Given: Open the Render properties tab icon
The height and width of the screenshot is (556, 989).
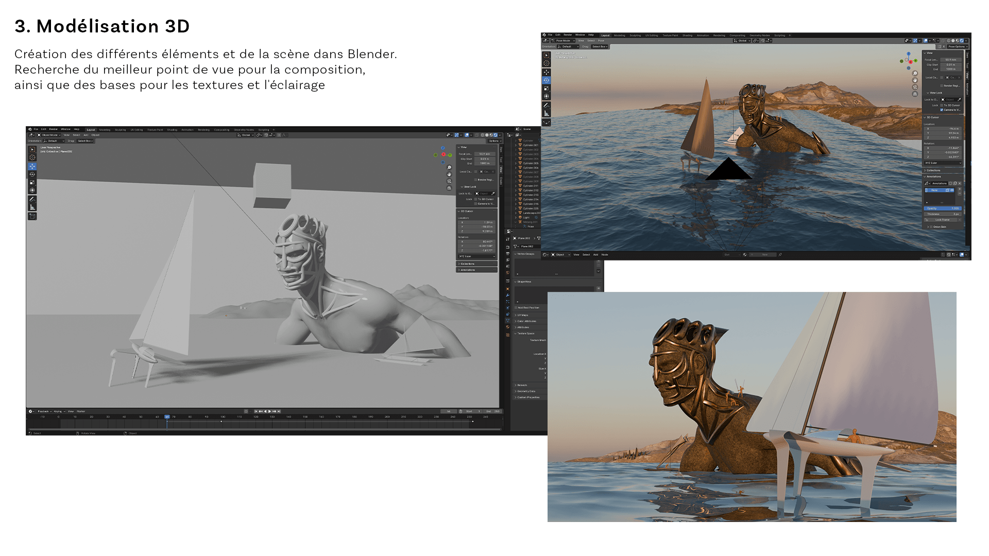Looking at the screenshot, I should (x=508, y=247).
